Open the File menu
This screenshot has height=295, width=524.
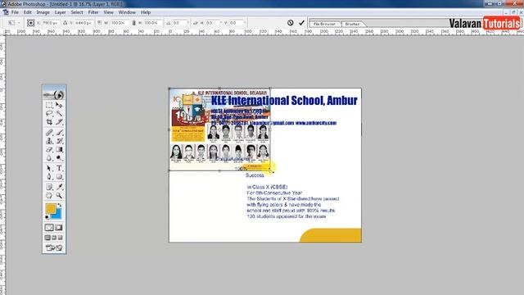pyautogui.click(x=15, y=12)
